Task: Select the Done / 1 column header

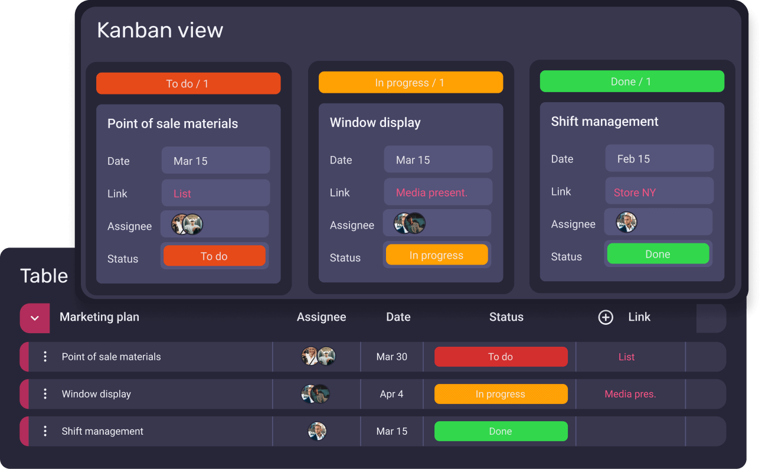Action: 632,82
